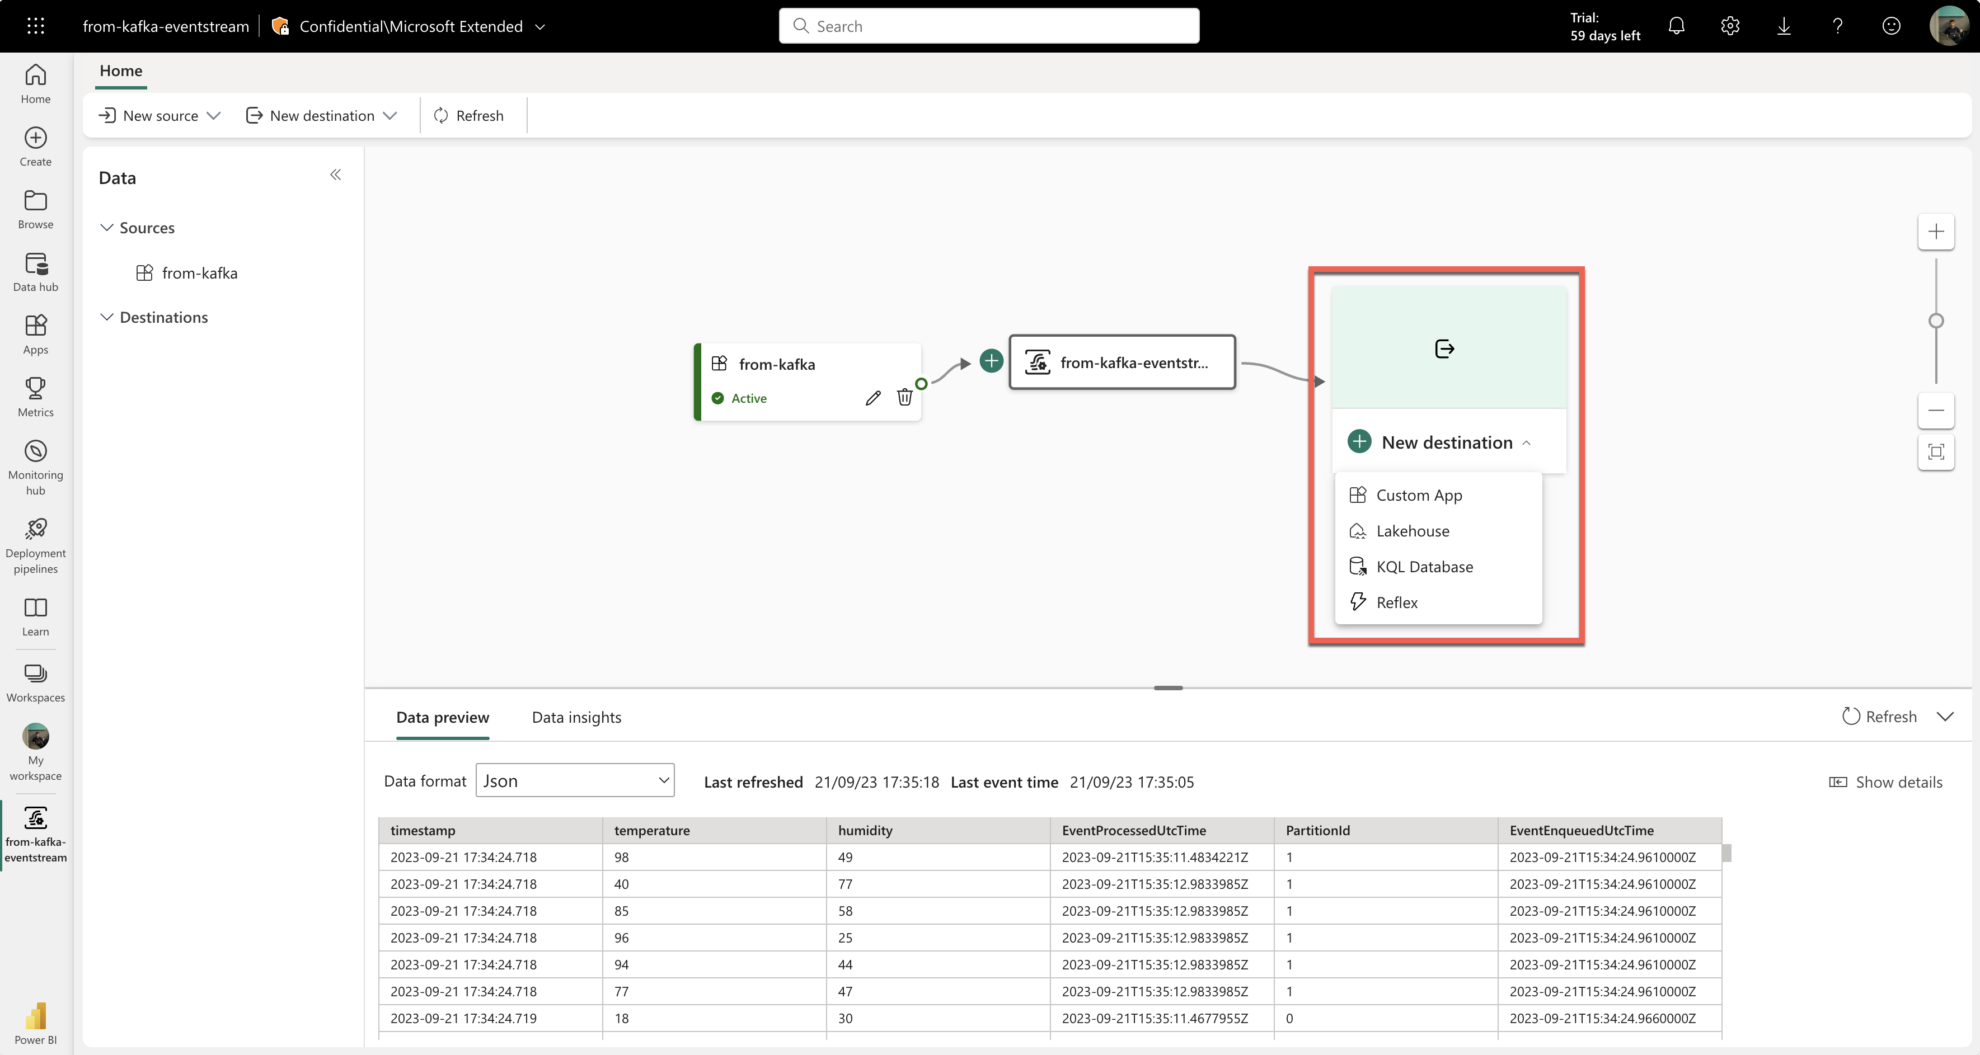Click the temperature column header
1980x1055 pixels.
pyautogui.click(x=714, y=830)
